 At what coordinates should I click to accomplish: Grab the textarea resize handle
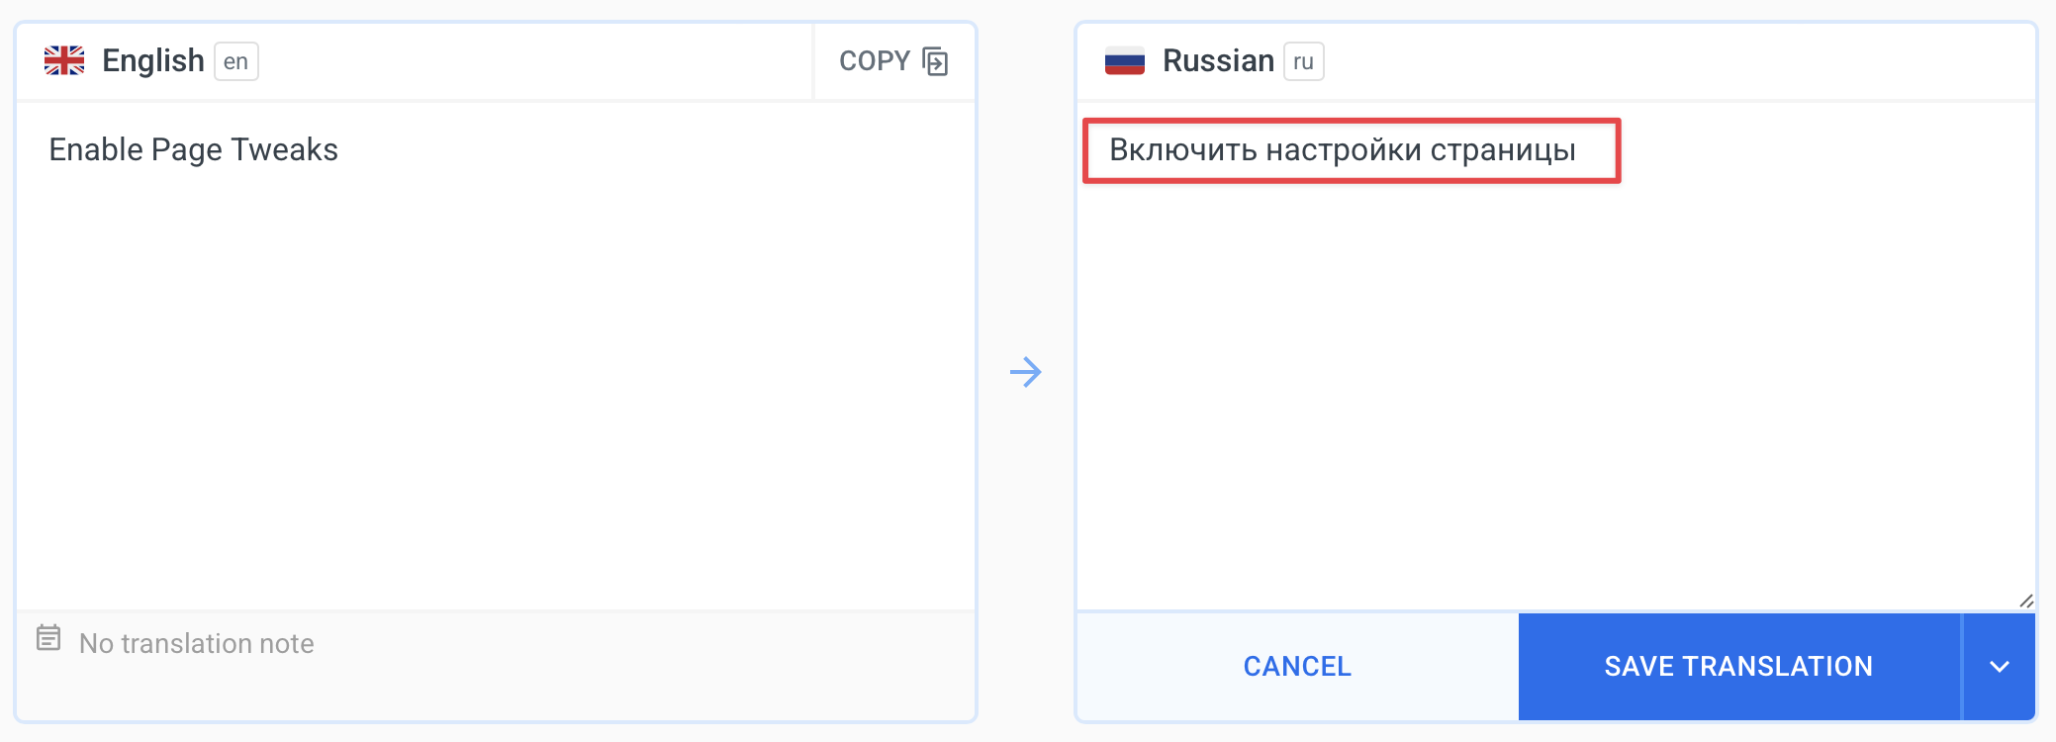2025,601
